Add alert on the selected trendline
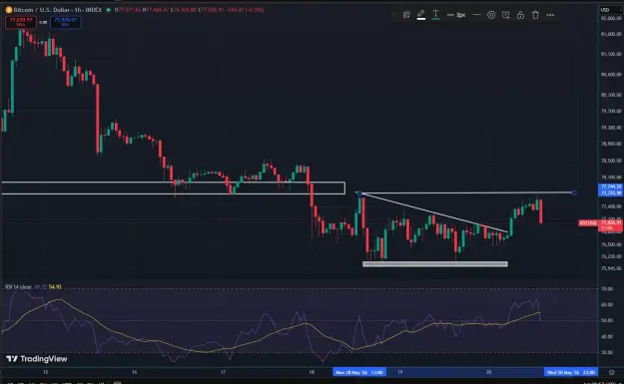 506,15
